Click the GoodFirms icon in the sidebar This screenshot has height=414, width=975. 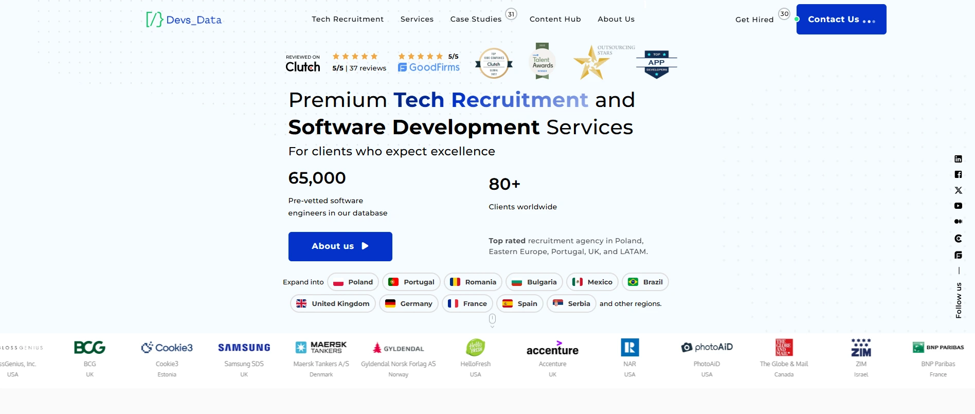pyautogui.click(x=959, y=255)
